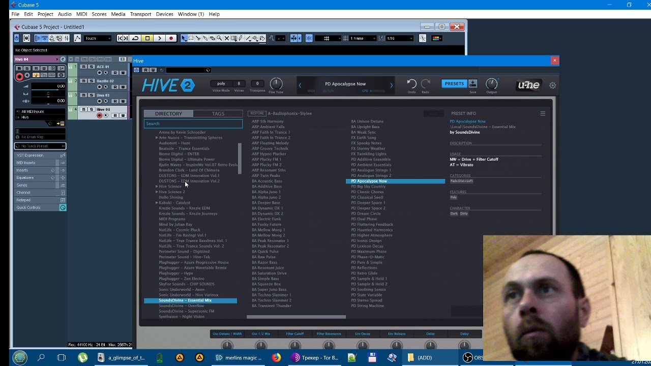Click the Hive Redo arrow icon
The width and height of the screenshot is (651, 366).
point(426,83)
